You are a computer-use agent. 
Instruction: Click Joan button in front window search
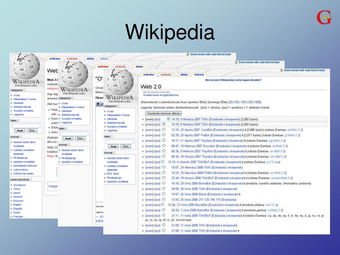point(114,146)
